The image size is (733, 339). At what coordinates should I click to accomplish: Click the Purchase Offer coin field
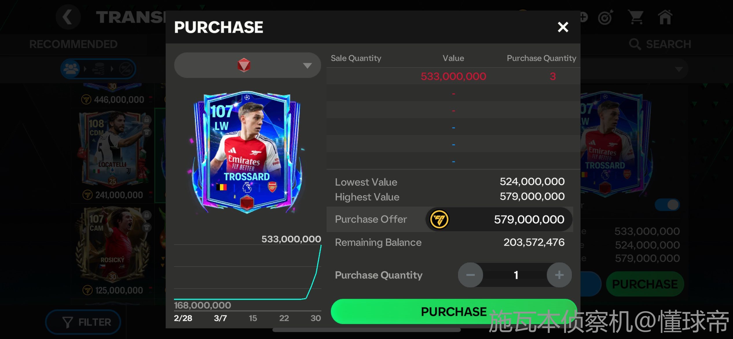(499, 219)
